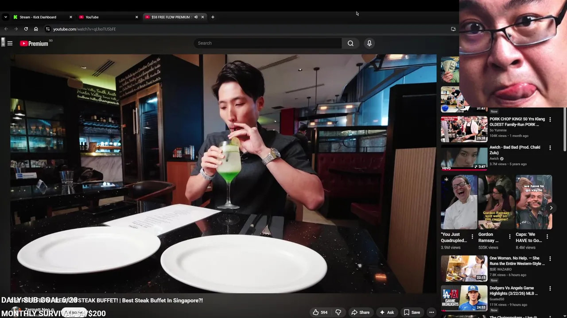Open Gordon Ramsay Shorts thumbnail
Viewport: 567px width, 318px height.
(x=497, y=202)
